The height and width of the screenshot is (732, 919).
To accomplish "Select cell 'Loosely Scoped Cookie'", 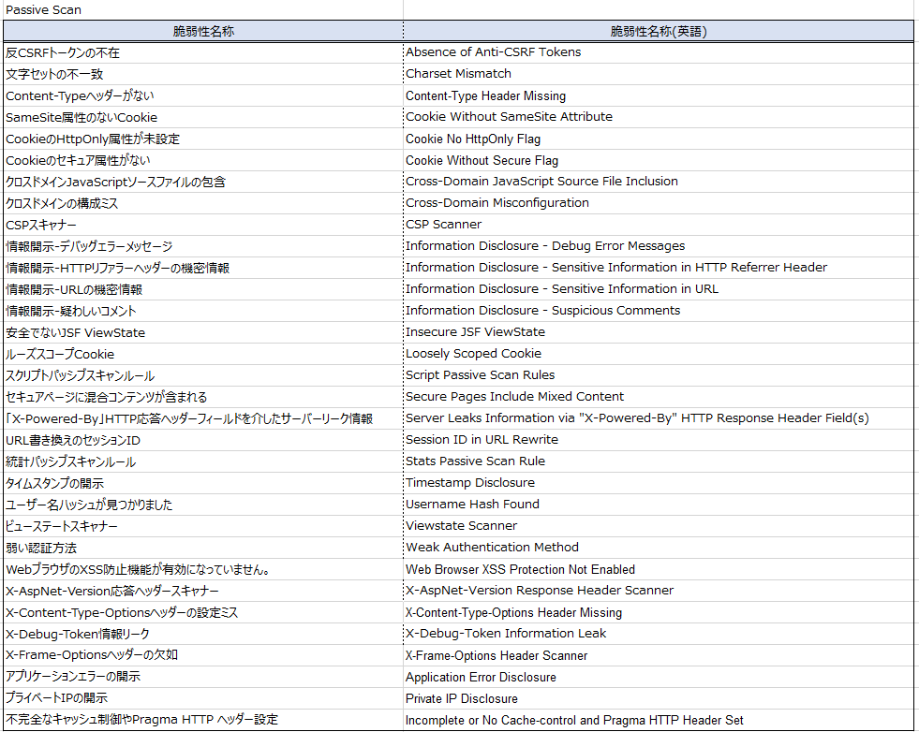I will click(659, 354).
